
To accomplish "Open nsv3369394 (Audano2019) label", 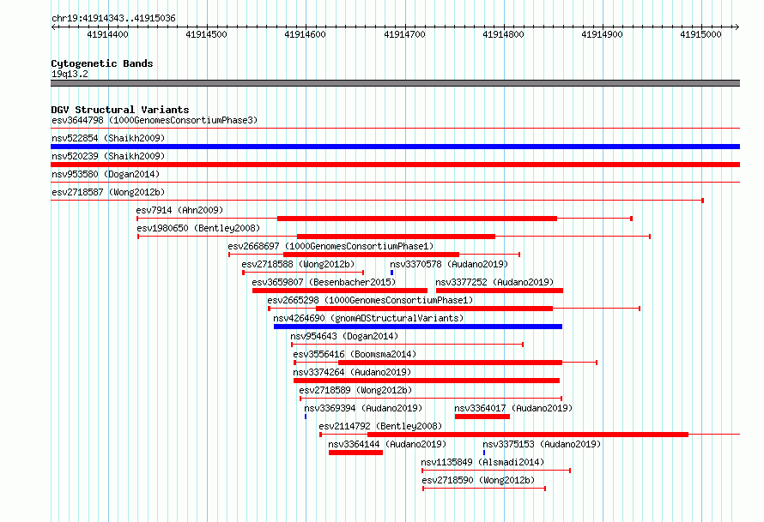I will 363,408.
